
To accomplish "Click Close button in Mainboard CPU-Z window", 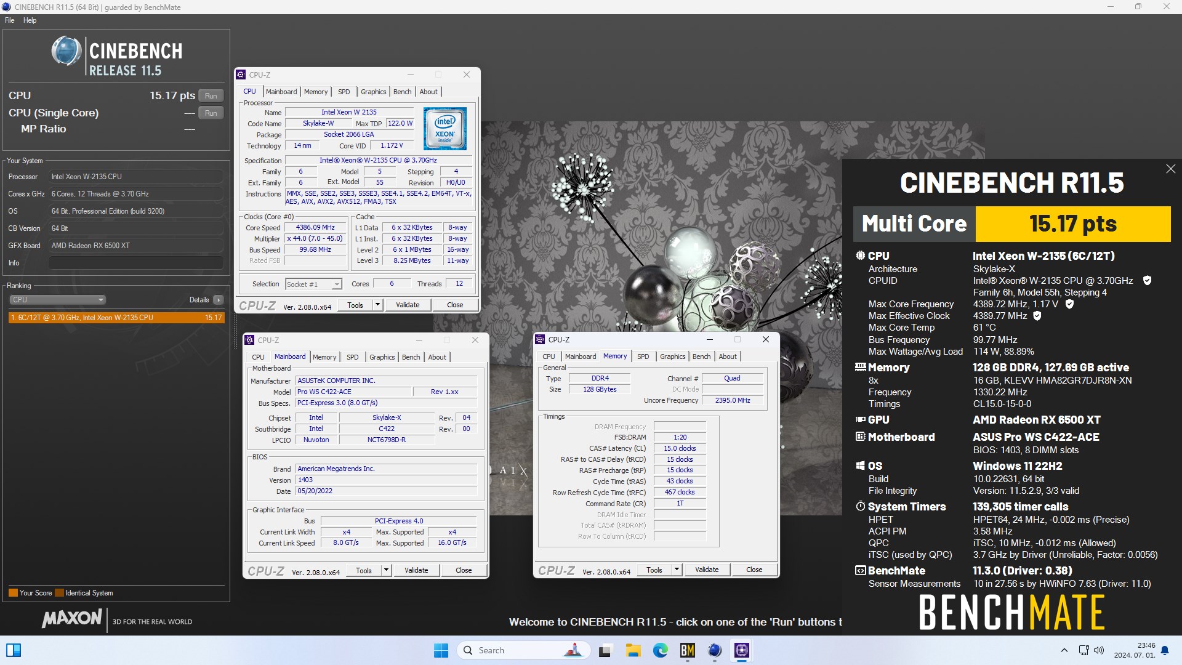I will [464, 570].
